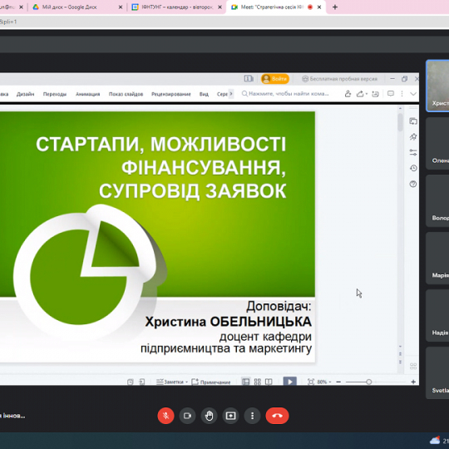Select Svetla participant tile
Screen dimensions: 449x449
(x=437, y=373)
